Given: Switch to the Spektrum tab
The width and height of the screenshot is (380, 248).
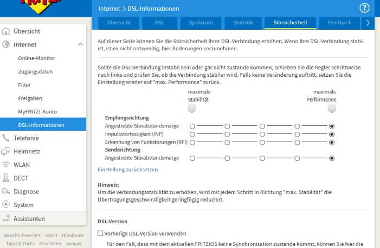Looking at the screenshot, I should 201,23.
